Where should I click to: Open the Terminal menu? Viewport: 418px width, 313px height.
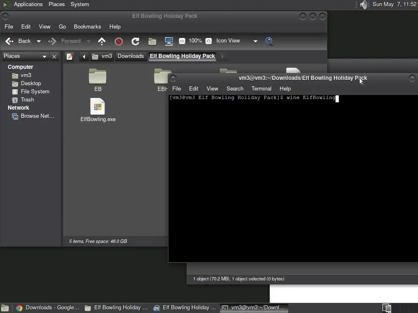point(261,88)
